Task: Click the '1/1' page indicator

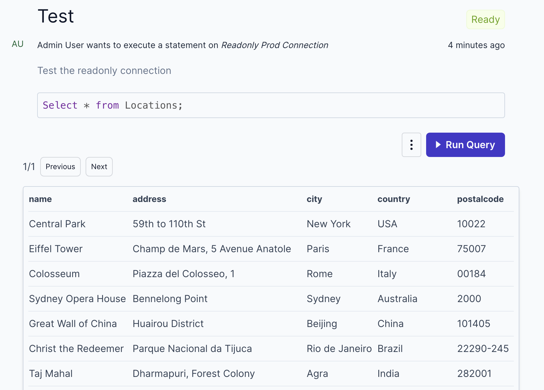Action: pyautogui.click(x=29, y=167)
